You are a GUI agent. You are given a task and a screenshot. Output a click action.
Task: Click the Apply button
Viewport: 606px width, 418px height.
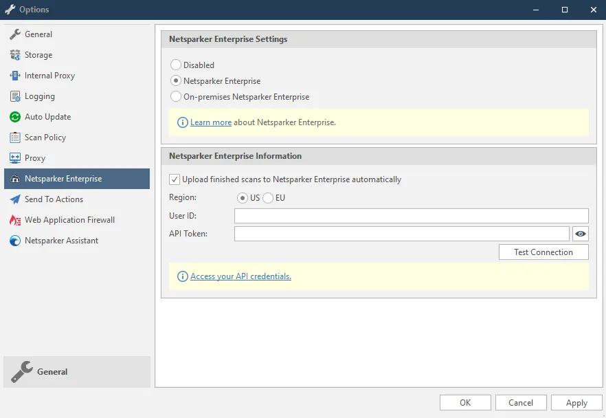pyautogui.click(x=576, y=403)
